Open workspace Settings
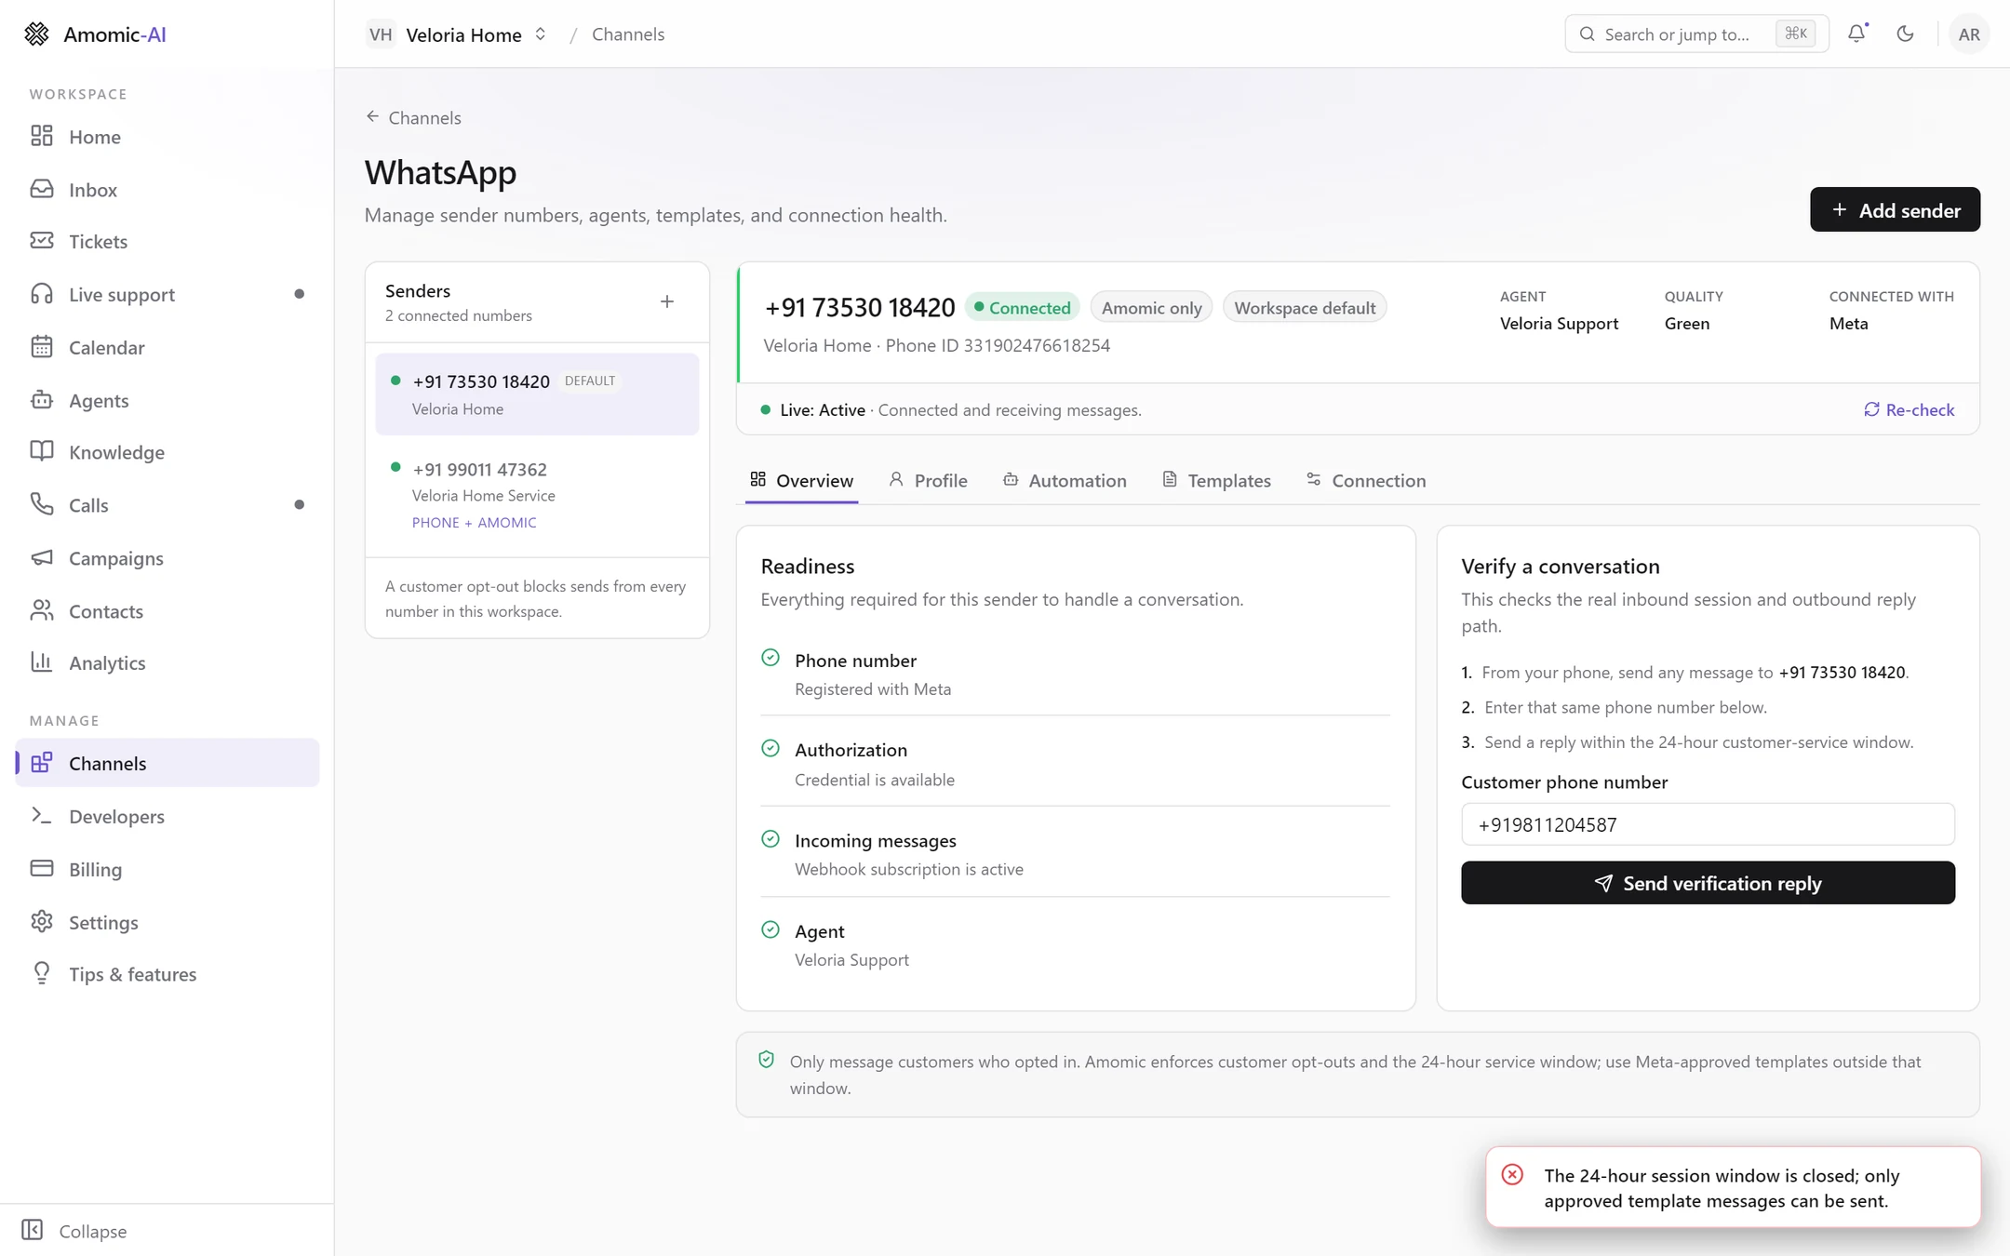 [167, 922]
